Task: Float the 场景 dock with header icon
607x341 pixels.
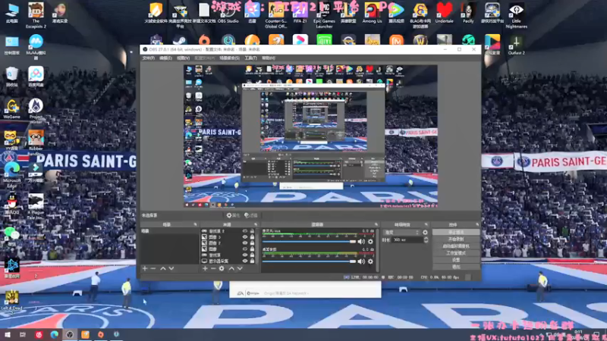Action: tap(195, 224)
